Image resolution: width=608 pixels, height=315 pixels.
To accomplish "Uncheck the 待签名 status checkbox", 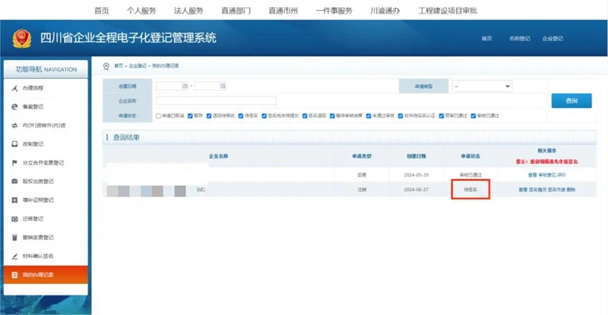I will pos(241,116).
